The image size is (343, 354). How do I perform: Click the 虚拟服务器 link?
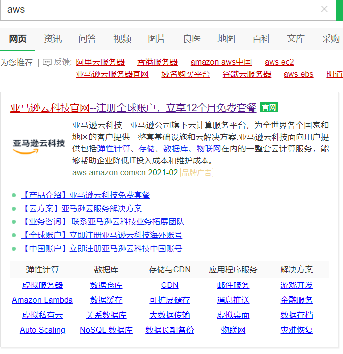[42, 285]
